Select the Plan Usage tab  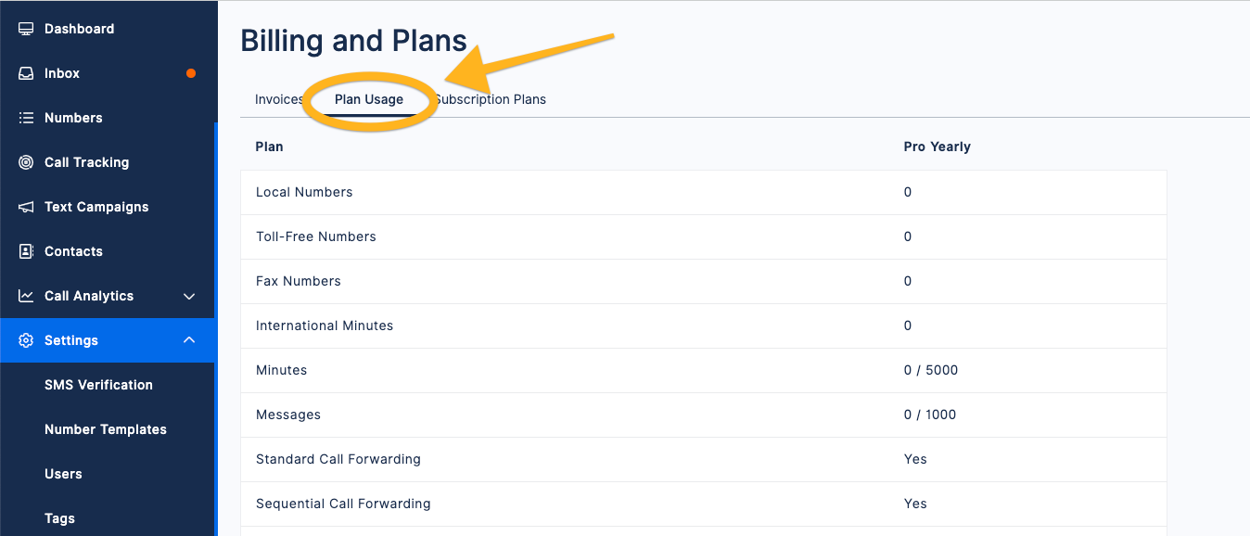[x=369, y=99]
